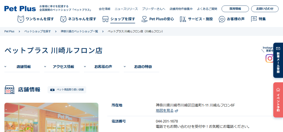Go to Pet Plus breadcrumb link
The width and height of the screenshot is (283, 132).
[9, 32]
